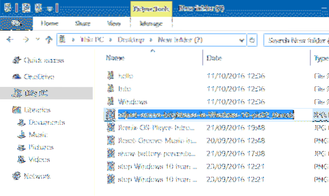Select the Windows folder icon

coord(111,101)
